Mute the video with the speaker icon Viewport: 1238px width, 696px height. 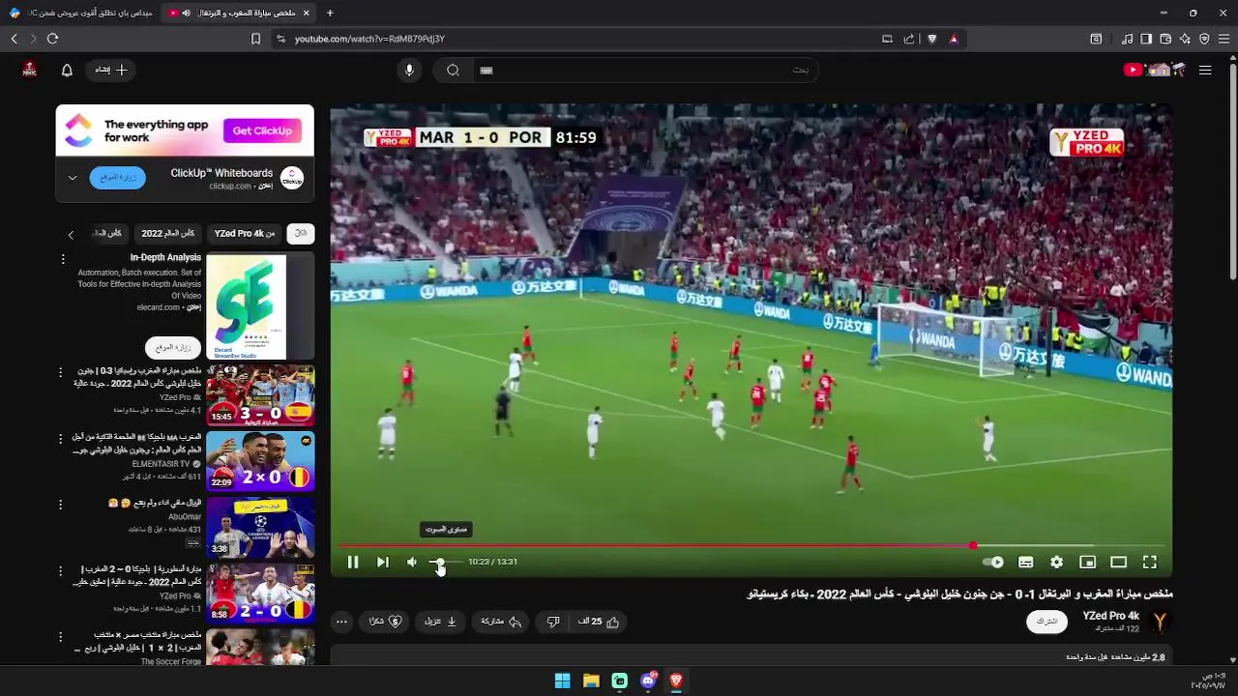coord(412,562)
